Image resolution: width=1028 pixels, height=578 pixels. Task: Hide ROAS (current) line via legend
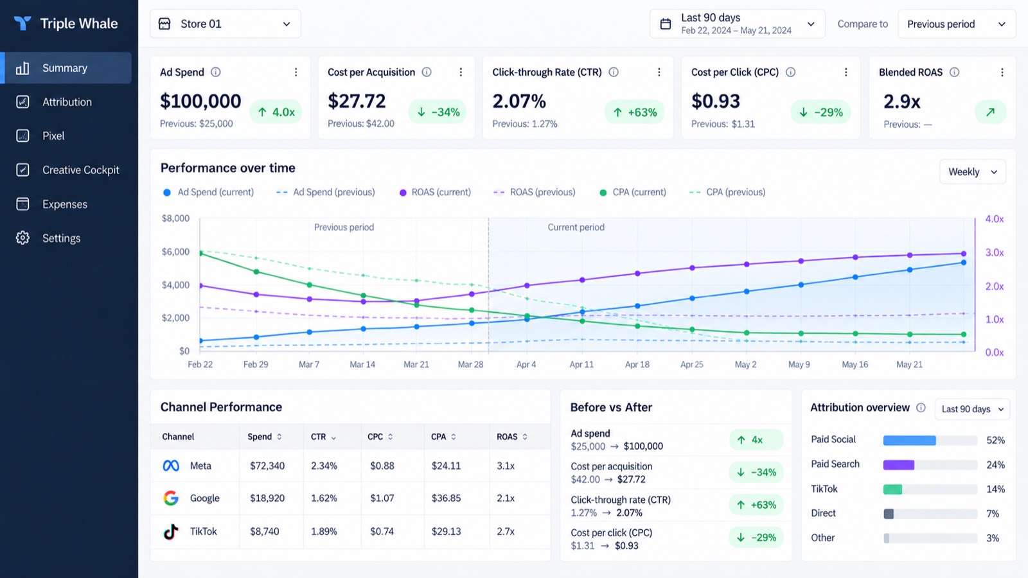coord(435,192)
